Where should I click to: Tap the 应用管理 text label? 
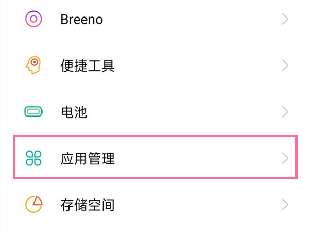coord(88,158)
